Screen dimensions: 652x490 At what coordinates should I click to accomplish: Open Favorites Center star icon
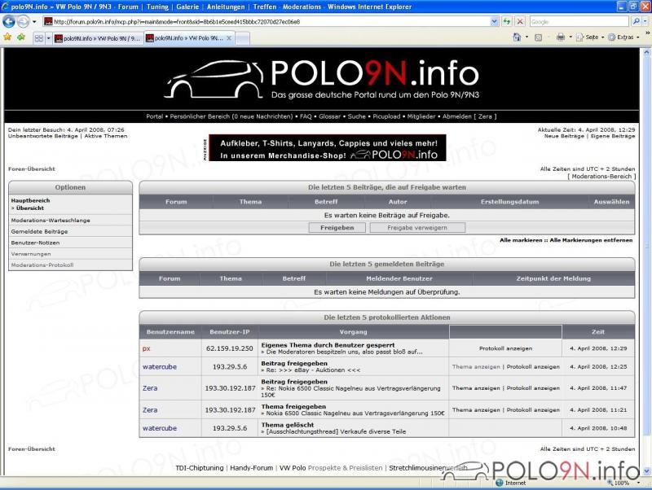7,37
